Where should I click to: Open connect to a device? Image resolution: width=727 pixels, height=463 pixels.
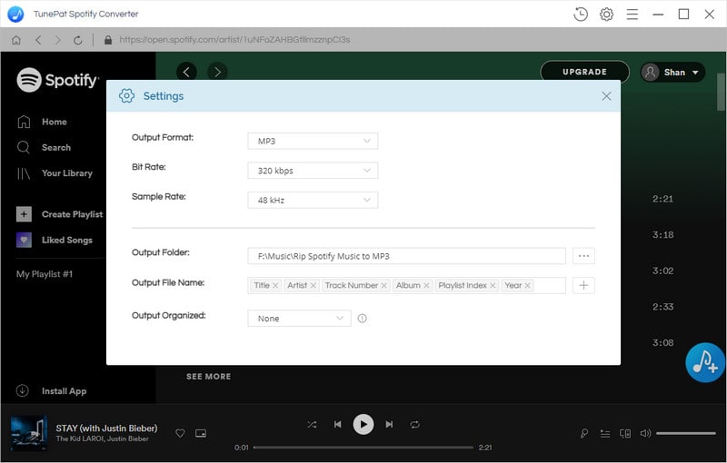(625, 433)
